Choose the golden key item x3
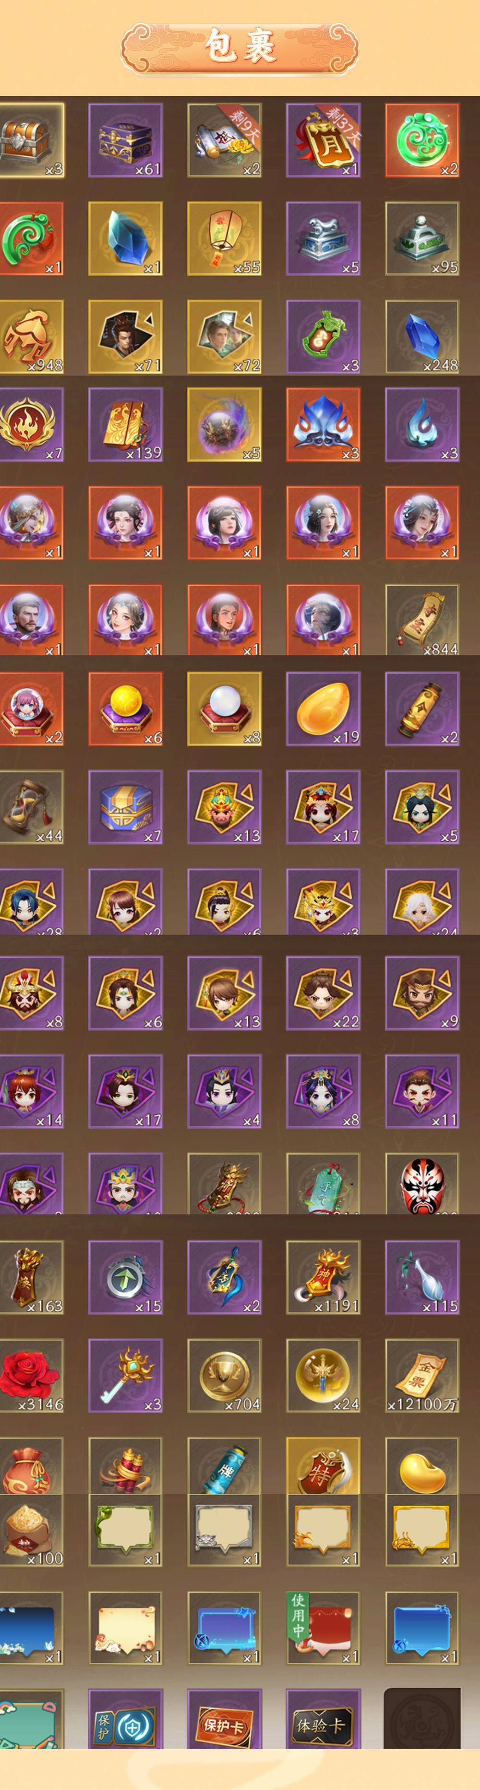This screenshot has height=1790, width=480. [126, 1376]
